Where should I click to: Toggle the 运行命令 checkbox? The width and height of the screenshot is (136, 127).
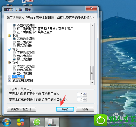pyautogui.click(x=10, y=77)
